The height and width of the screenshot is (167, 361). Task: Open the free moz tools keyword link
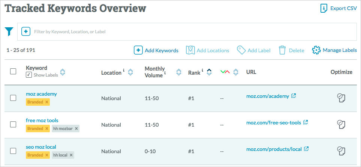pyautogui.click(x=42, y=120)
